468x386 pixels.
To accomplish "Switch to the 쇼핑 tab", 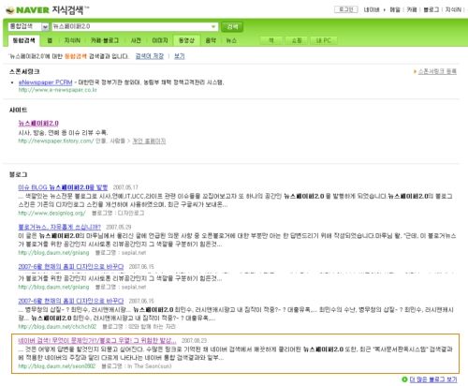I will [297, 40].
